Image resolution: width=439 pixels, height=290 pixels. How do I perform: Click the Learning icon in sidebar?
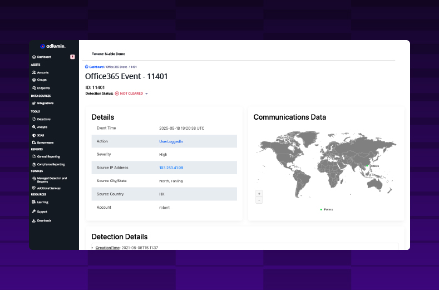[34, 202]
